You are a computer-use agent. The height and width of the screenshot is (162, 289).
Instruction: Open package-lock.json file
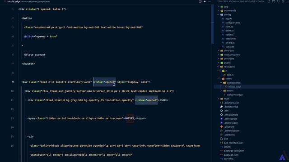click(234, 151)
